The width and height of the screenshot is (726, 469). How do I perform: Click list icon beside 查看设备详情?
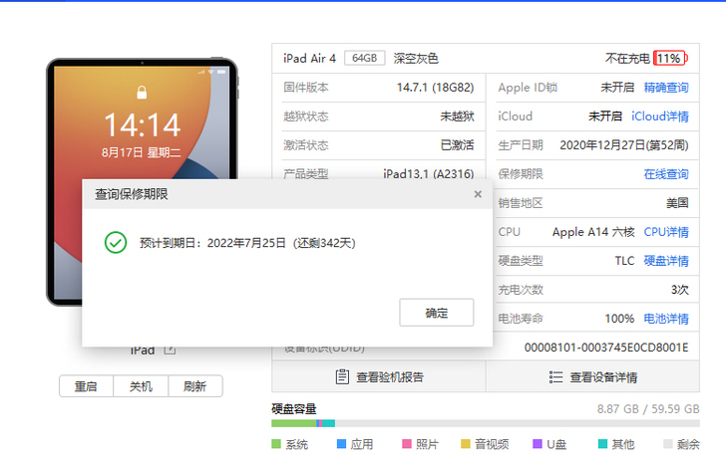[555, 377]
